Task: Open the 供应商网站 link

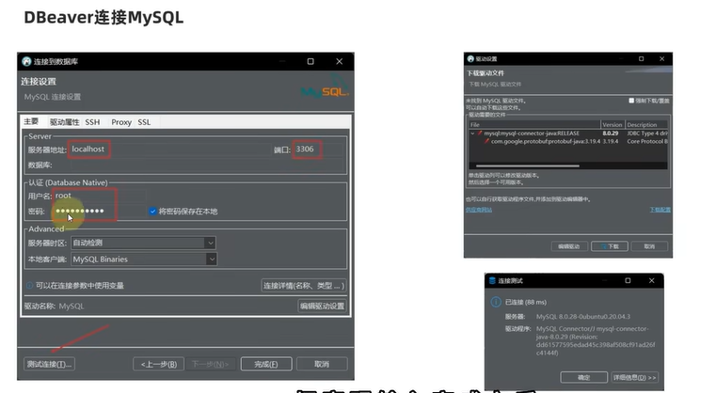Action: pos(479,210)
